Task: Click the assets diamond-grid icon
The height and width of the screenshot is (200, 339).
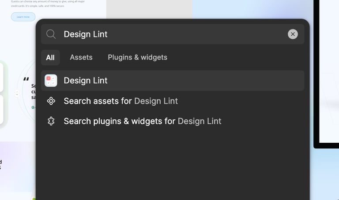Action: (51, 101)
